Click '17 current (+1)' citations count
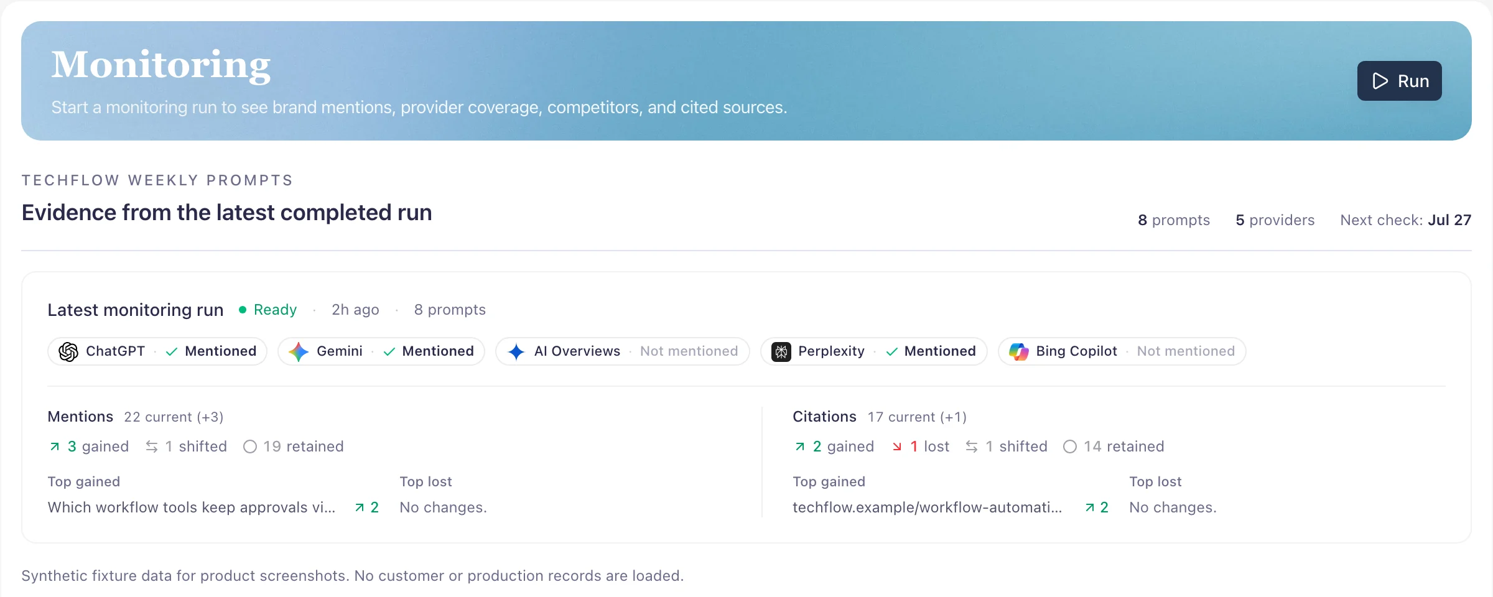1493x597 pixels. point(917,417)
